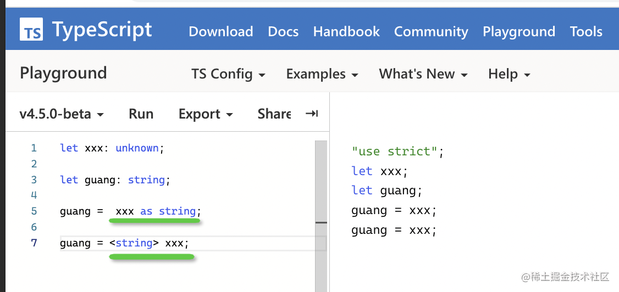Click the TypeScript wordmark title

click(102, 30)
